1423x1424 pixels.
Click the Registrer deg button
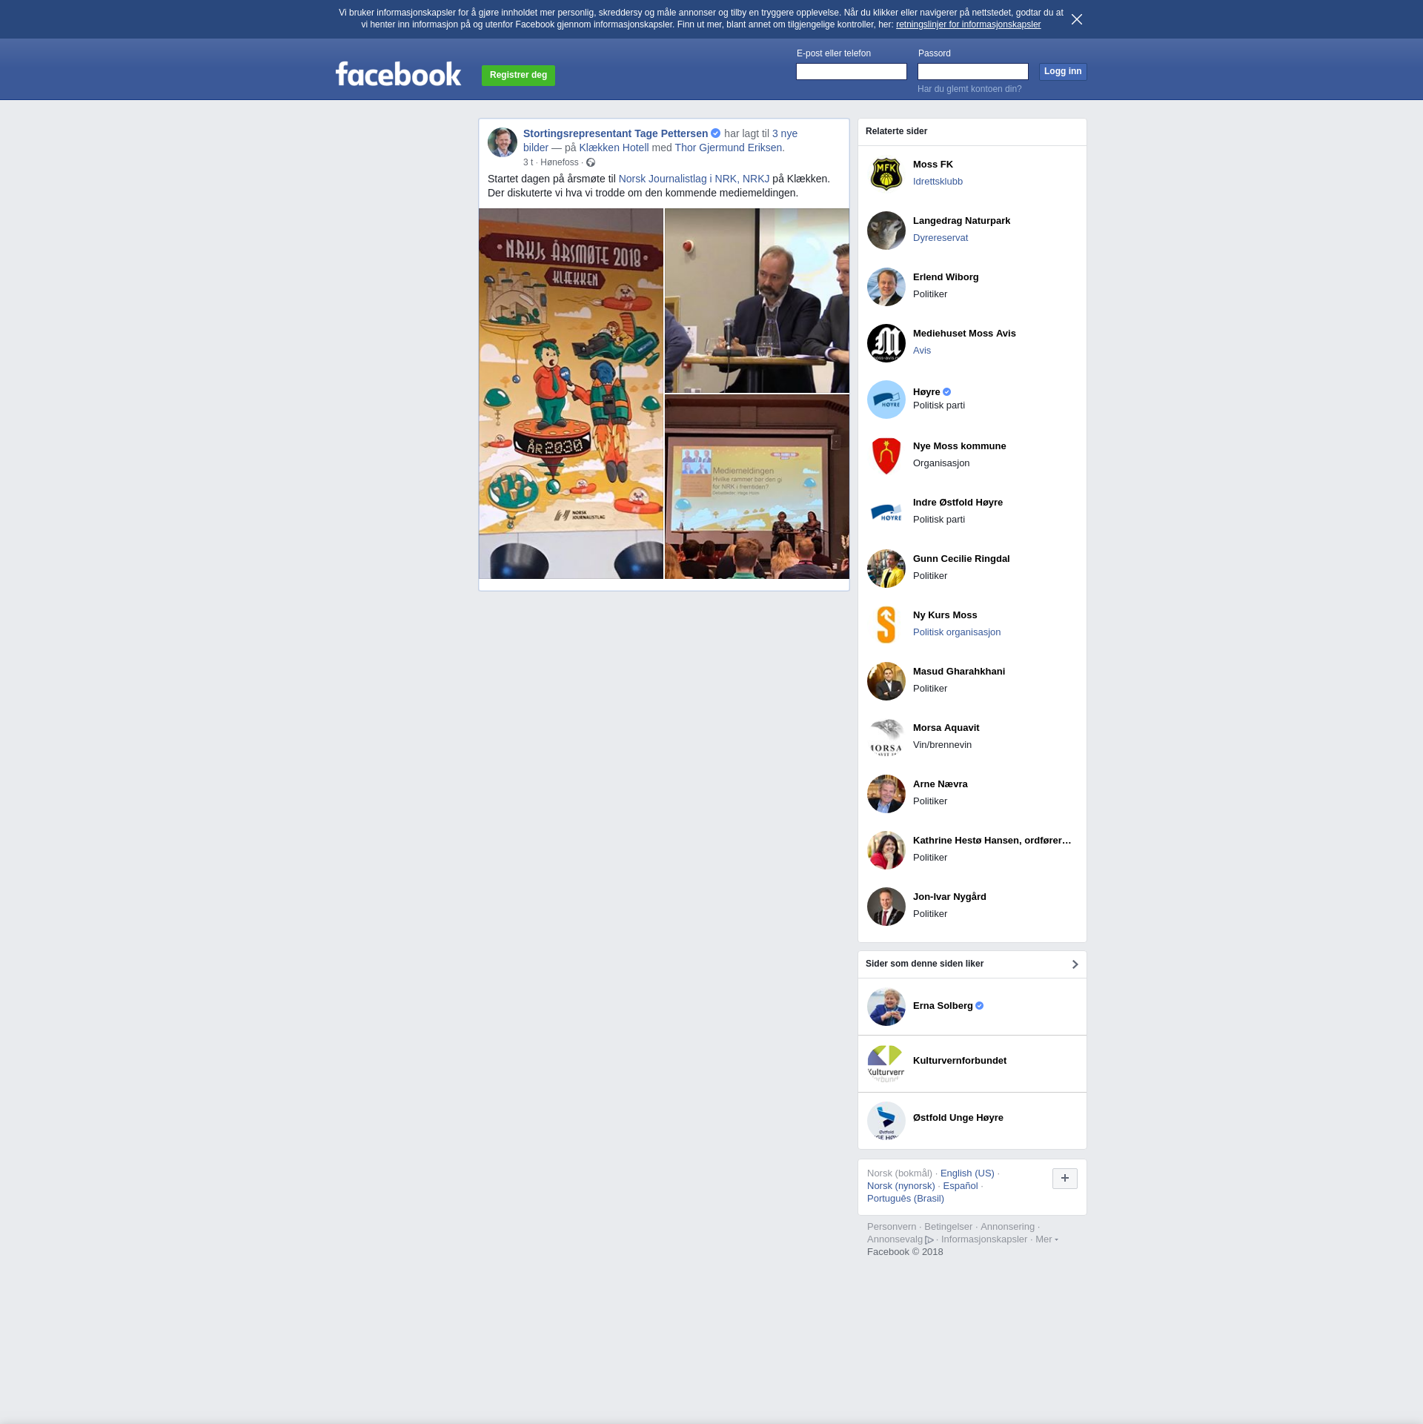click(518, 75)
